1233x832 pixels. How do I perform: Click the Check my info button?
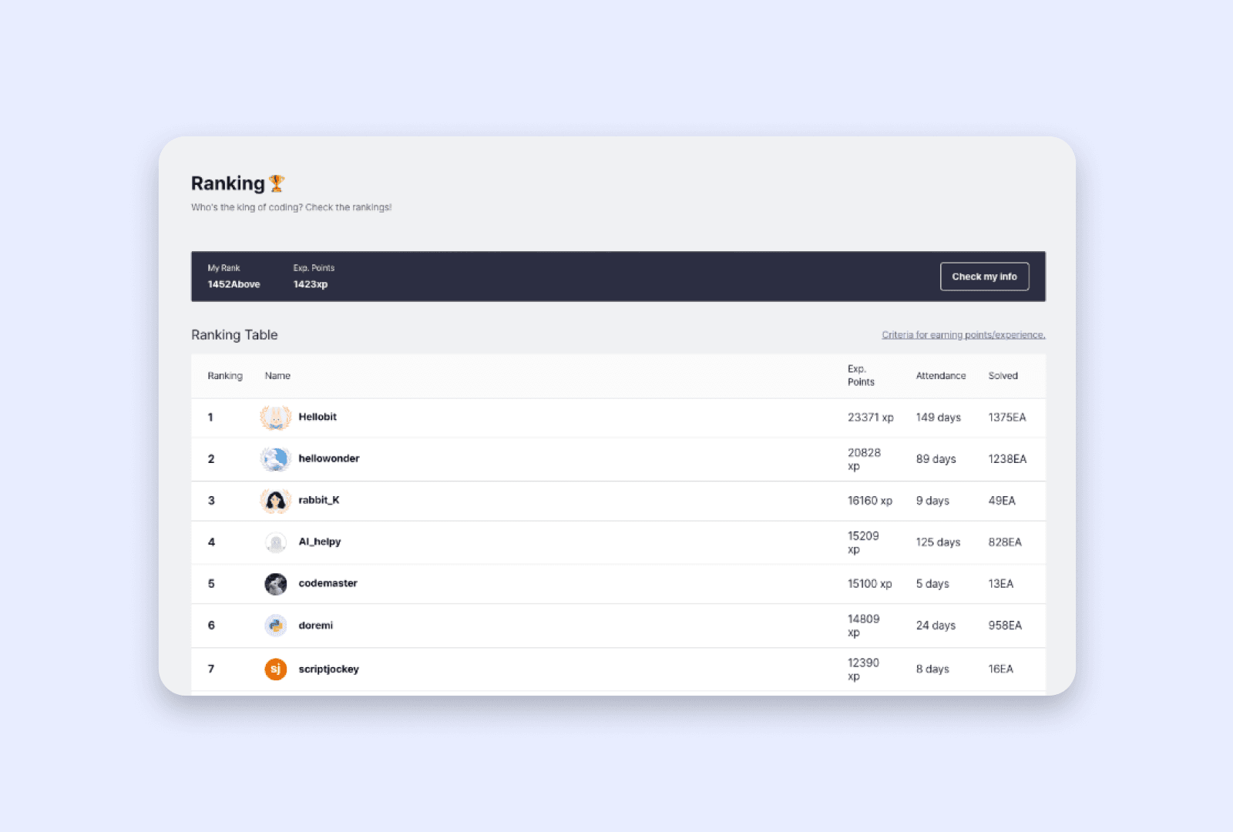(984, 277)
